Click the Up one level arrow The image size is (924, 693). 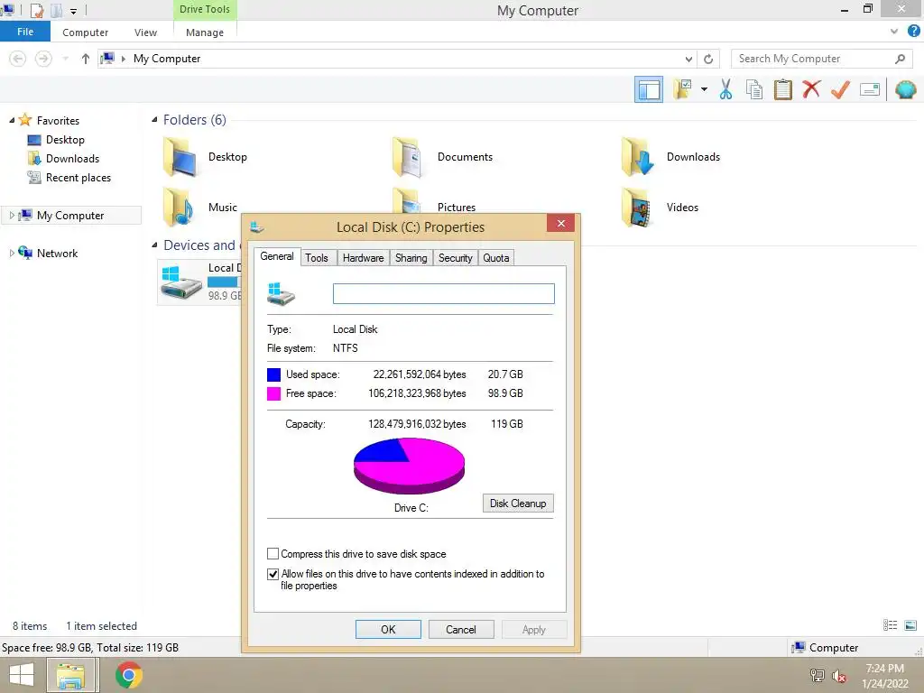click(86, 59)
